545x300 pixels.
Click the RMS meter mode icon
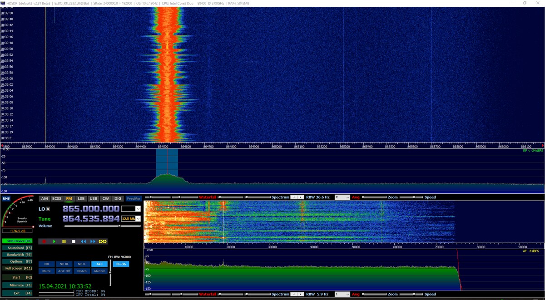(6, 198)
